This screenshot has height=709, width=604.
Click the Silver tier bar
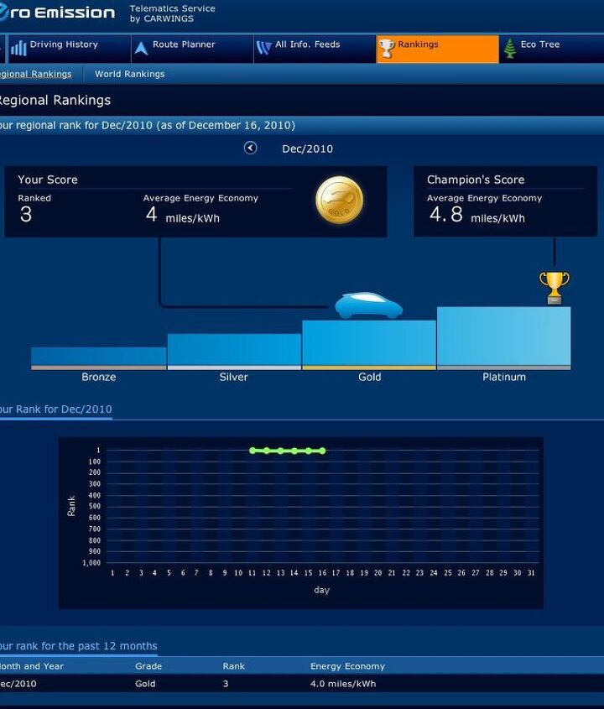234,351
